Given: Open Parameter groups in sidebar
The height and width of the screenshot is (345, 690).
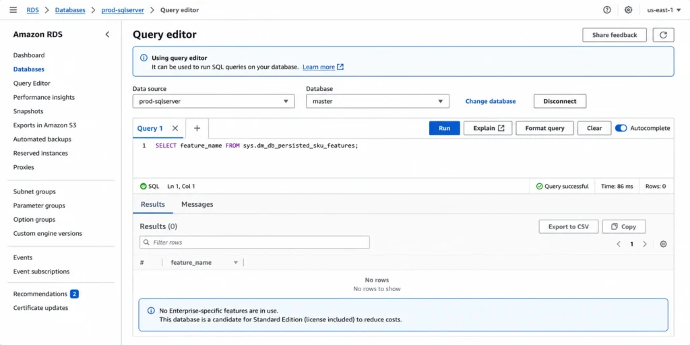Looking at the screenshot, I should click(39, 206).
